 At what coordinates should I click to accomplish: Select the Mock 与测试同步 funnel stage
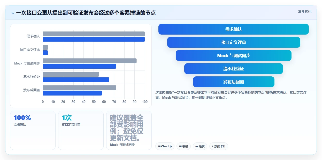[234, 55]
